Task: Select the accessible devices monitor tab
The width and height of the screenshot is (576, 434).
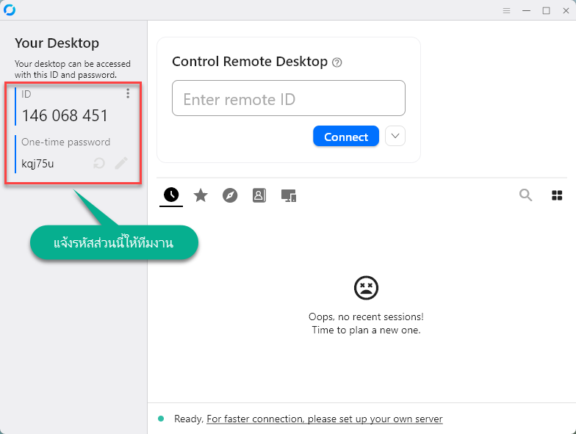Action: (289, 195)
